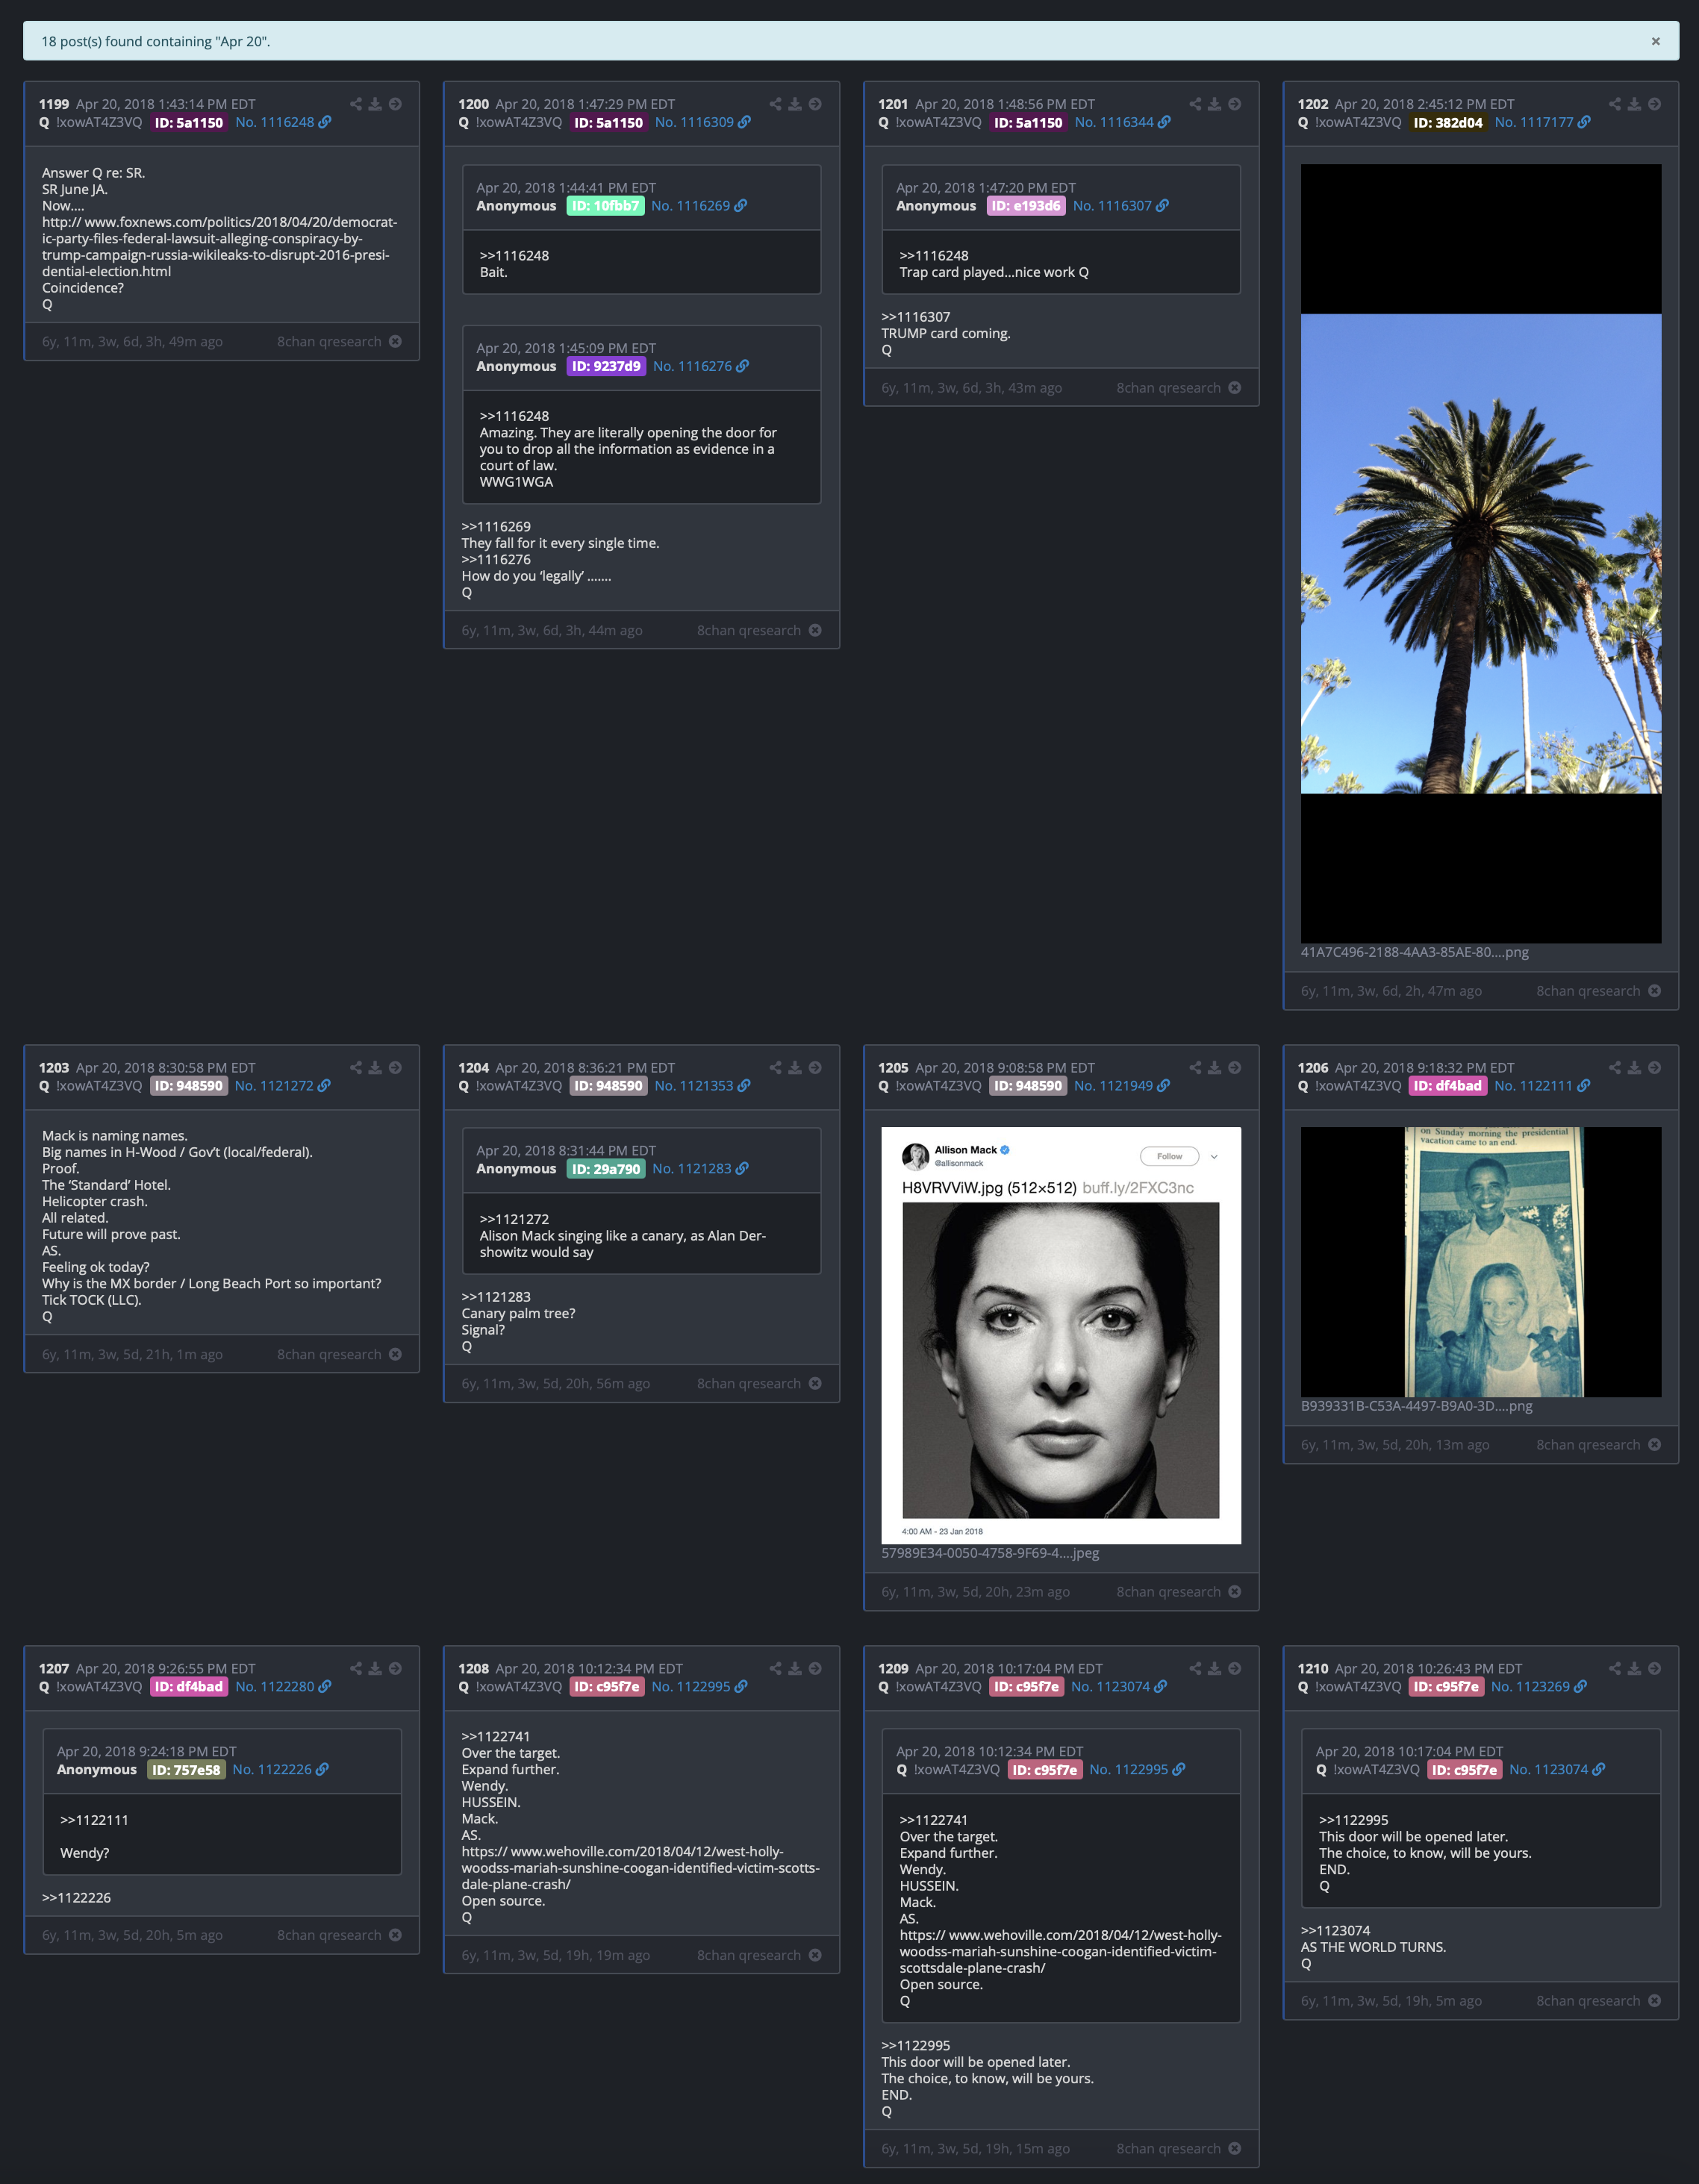Click the "Tick TOCK (LLC)." line
The image size is (1699, 2184).
(91, 1301)
